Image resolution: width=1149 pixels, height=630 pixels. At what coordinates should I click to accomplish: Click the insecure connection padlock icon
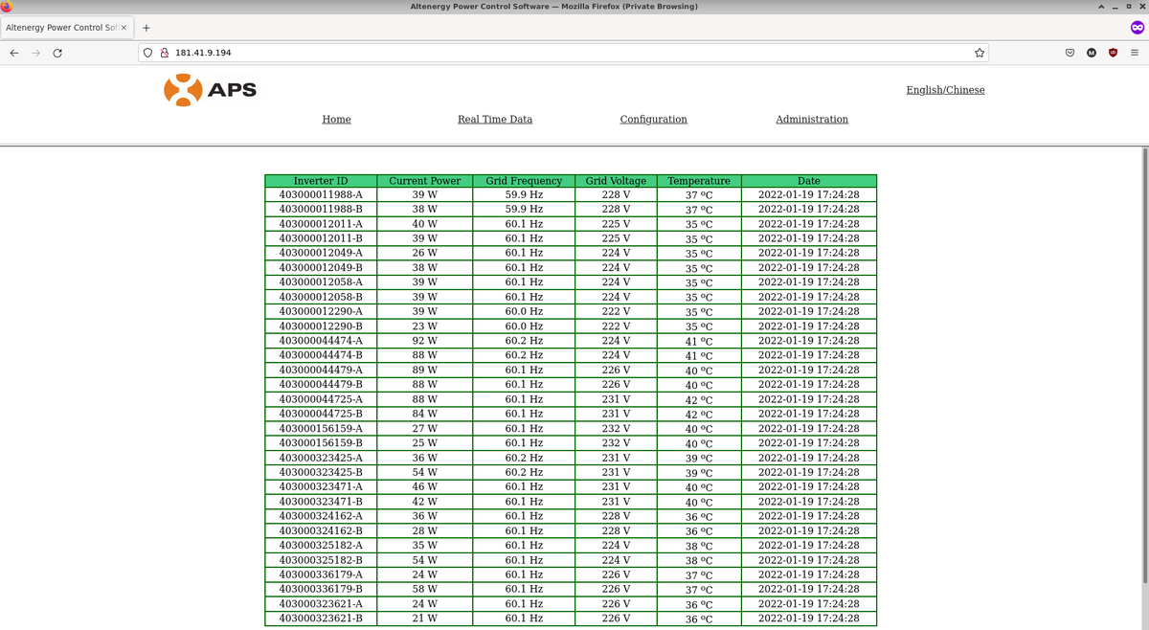(165, 53)
